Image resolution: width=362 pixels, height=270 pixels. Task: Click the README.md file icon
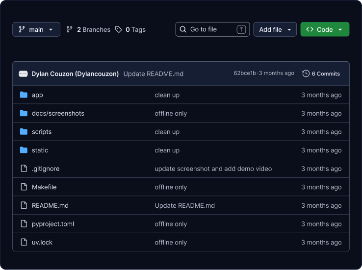(x=24, y=205)
